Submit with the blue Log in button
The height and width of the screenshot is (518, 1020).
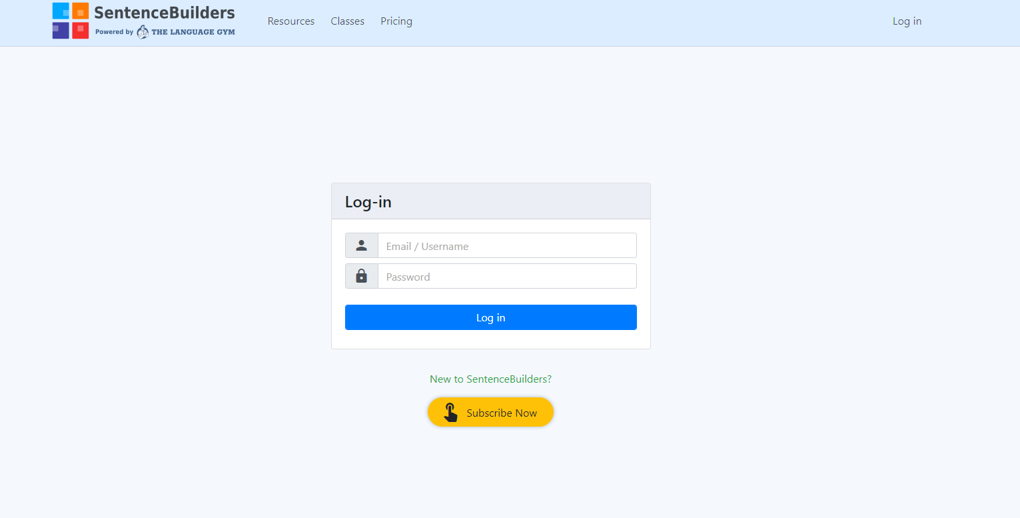(491, 317)
